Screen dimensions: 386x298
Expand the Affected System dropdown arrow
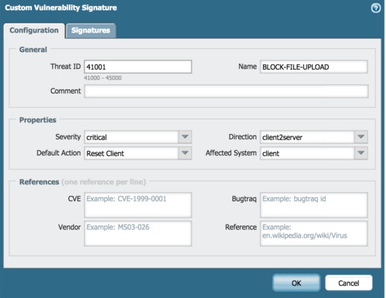(x=361, y=153)
